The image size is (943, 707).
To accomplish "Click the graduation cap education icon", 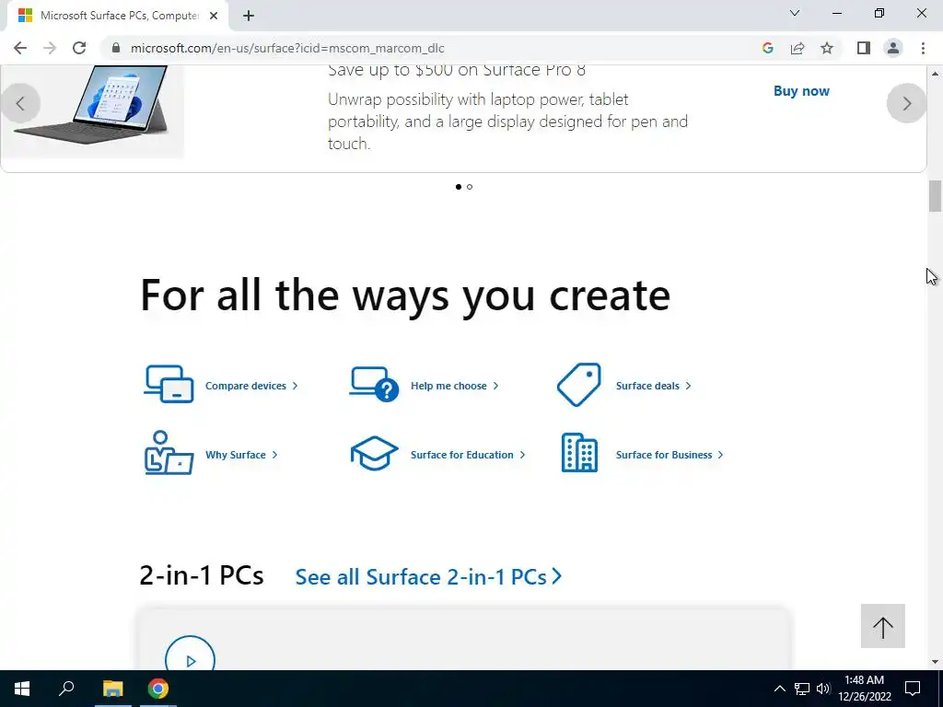I will pyautogui.click(x=374, y=453).
